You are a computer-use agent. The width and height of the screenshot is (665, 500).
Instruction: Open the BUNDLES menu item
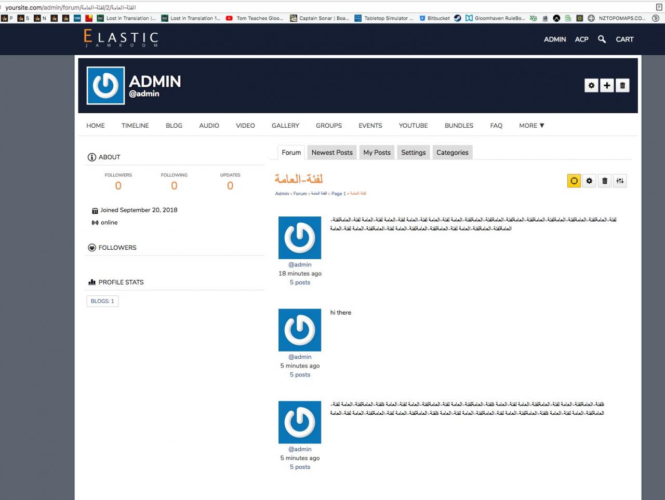[x=459, y=126]
